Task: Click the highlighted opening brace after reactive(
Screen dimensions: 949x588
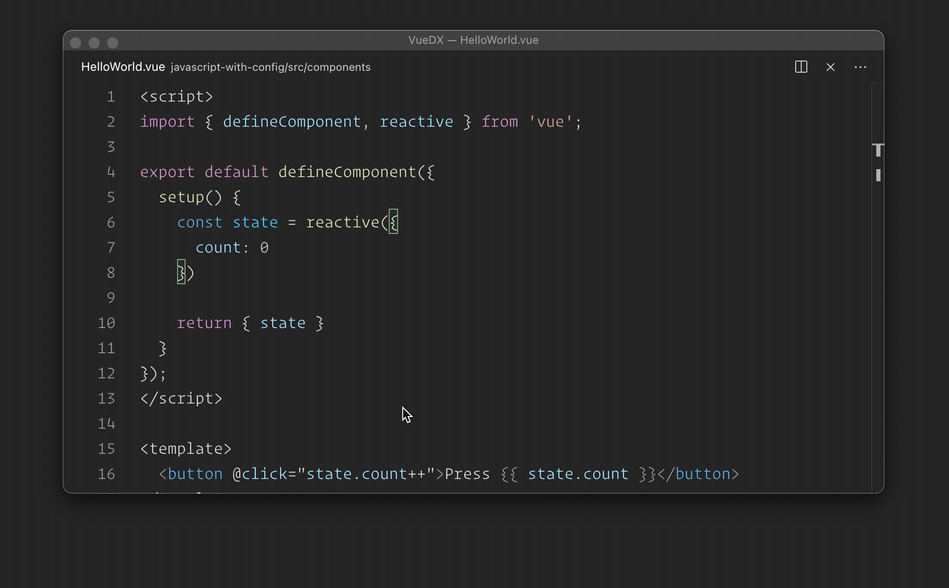Action: tap(393, 222)
